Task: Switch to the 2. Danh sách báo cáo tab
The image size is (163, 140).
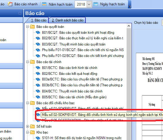Action: pyautogui.click(x=68, y=20)
